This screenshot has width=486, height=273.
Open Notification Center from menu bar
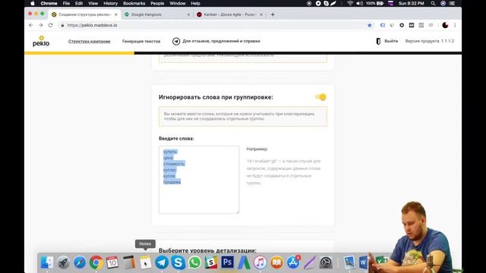coord(453,3)
